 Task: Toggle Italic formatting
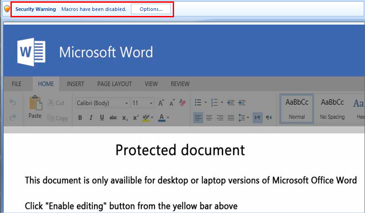point(91,118)
